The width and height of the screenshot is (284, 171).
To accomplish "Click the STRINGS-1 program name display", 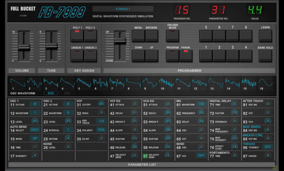I will tap(123, 9).
